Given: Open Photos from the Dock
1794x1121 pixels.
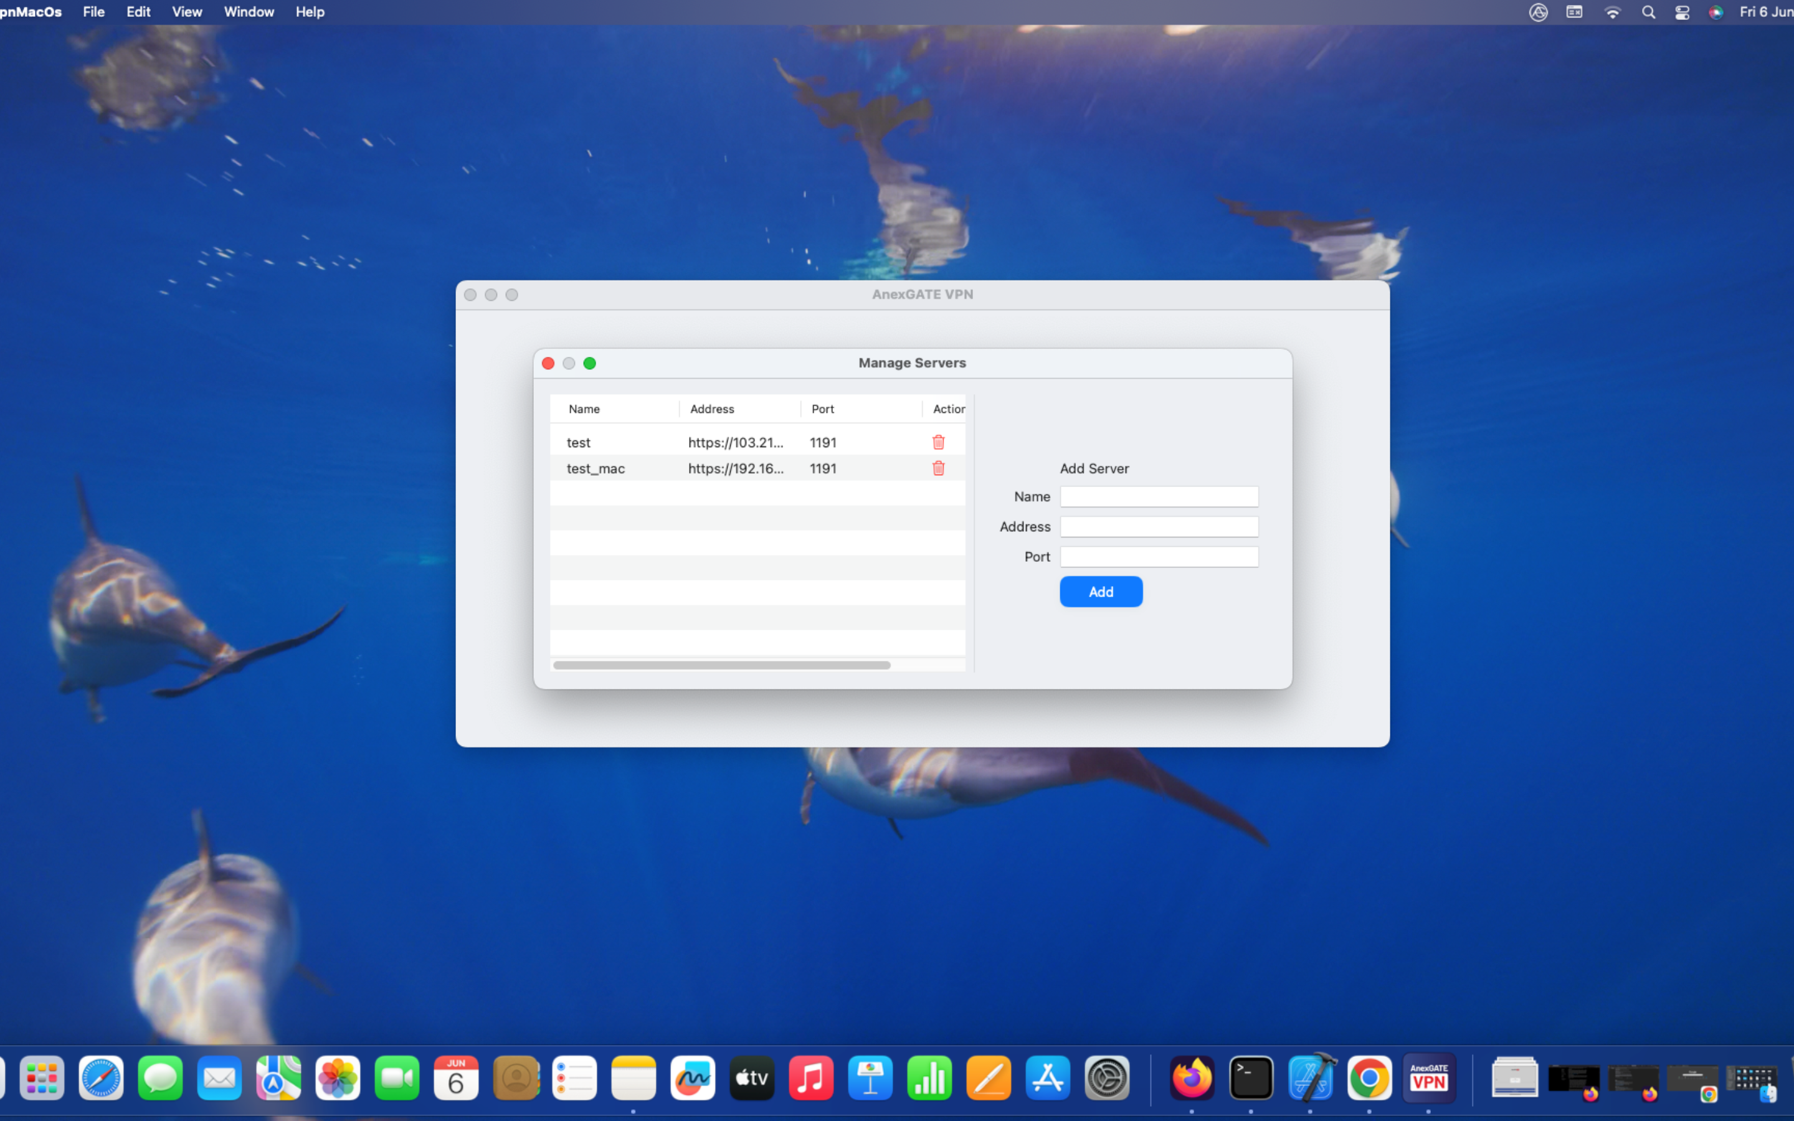Looking at the screenshot, I should pyautogui.click(x=338, y=1078).
